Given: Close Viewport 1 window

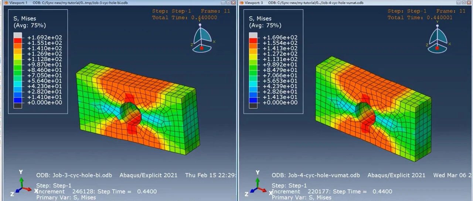Looking at the screenshot, I should (233, 3).
